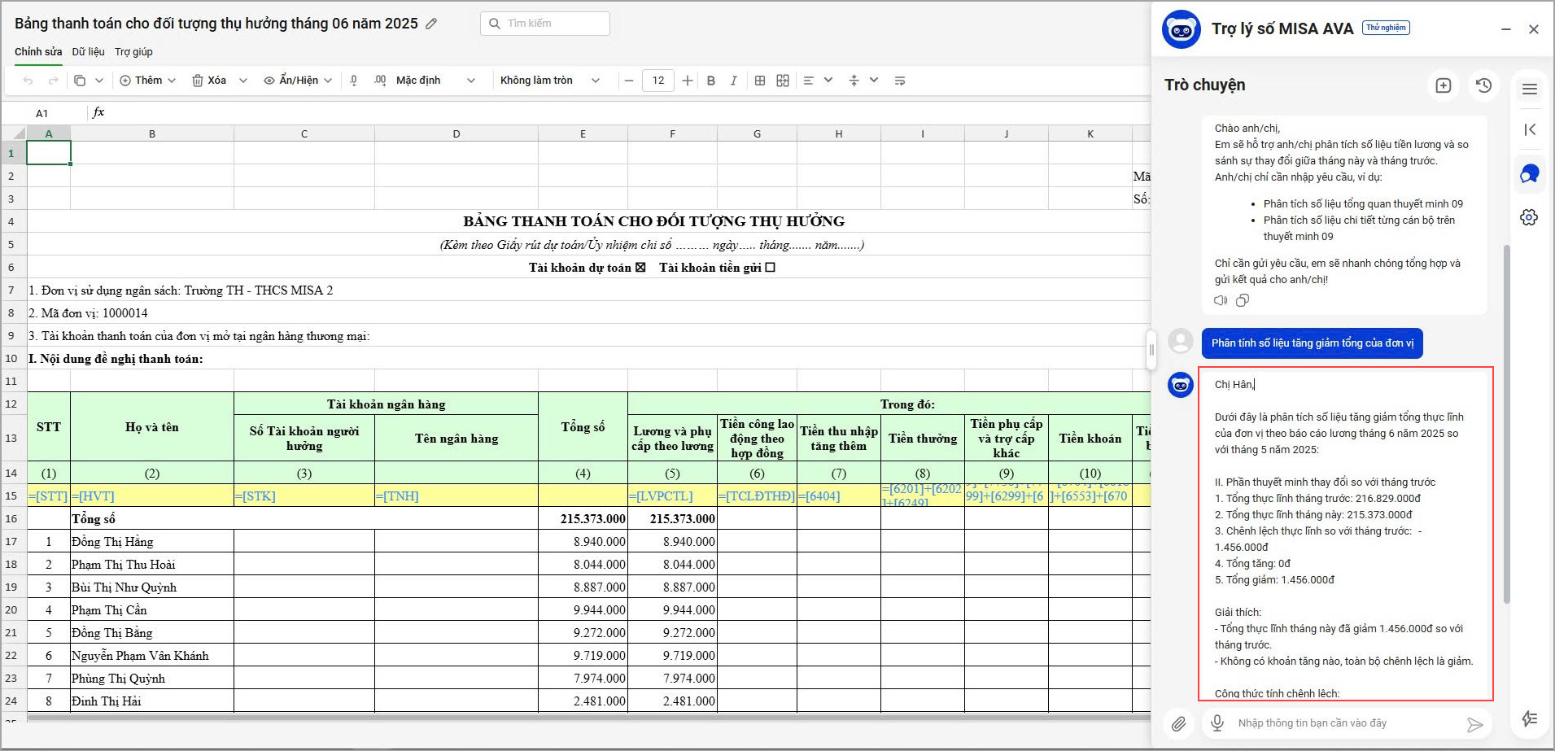Viewport: 1555px width, 751px height.
Task: Expand the Thêm dropdown
Action: pos(148,81)
